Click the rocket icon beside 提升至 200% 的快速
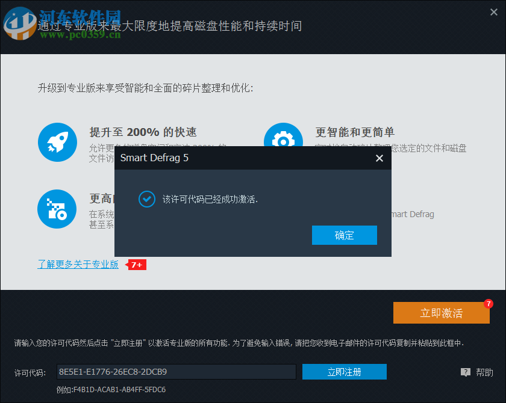 coord(57,143)
